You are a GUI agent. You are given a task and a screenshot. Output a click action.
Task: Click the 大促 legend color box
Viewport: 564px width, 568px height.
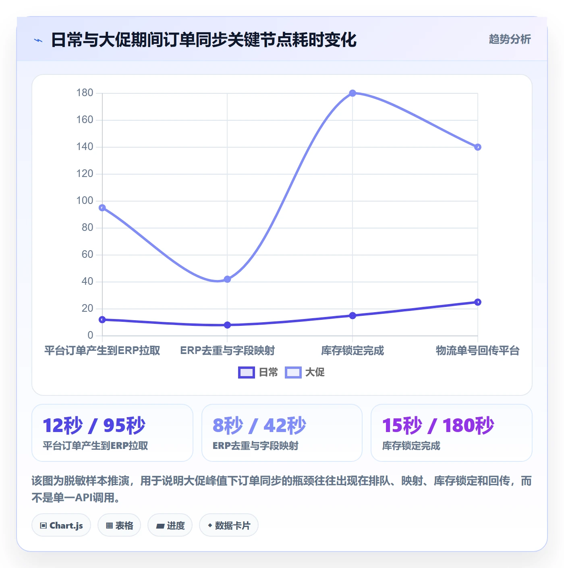pyautogui.click(x=293, y=372)
